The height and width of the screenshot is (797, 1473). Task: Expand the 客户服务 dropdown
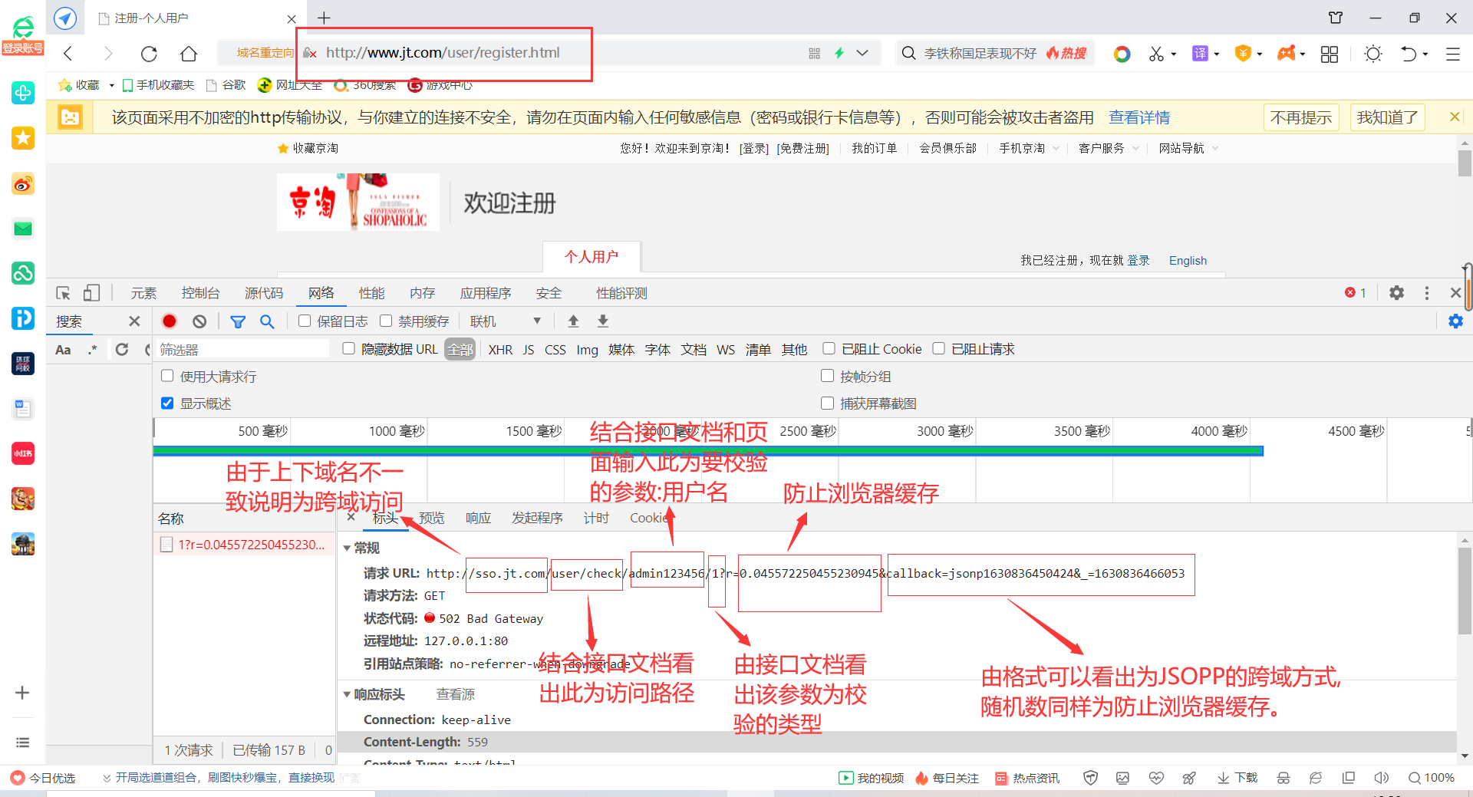click(x=1136, y=148)
